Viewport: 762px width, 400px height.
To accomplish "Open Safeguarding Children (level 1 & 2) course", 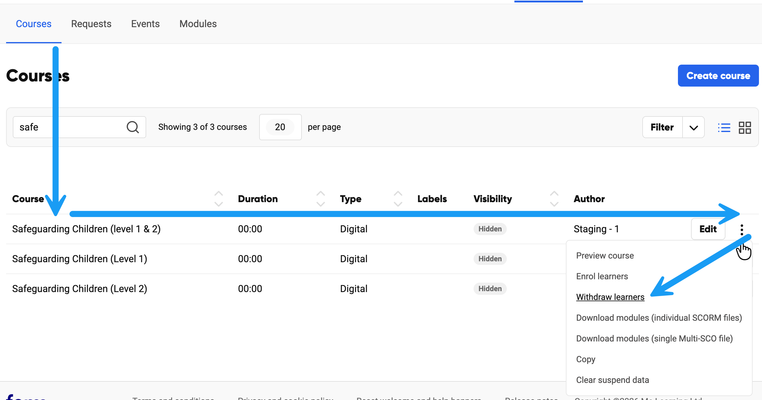I will click(86, 229).
